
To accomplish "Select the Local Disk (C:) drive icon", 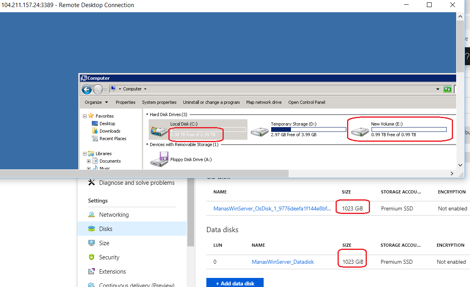I will [159, 131].
